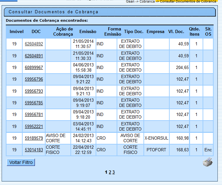Click the Vl. Doc. column header
This screenshot has width=222, height=185.
[x=176, y=31]
